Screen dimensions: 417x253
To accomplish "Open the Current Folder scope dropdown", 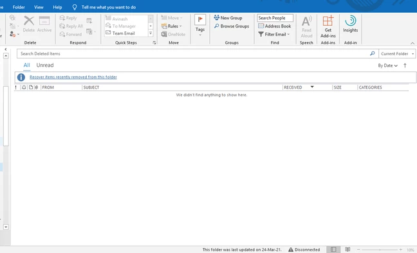I will (x=397, y=54).
